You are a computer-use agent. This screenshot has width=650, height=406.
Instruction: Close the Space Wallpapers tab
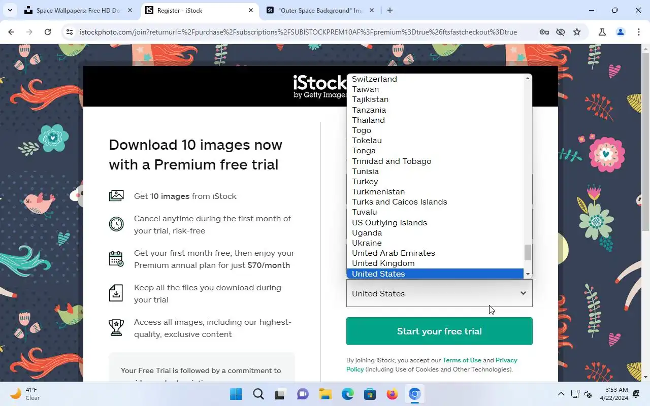click(130, 10)
